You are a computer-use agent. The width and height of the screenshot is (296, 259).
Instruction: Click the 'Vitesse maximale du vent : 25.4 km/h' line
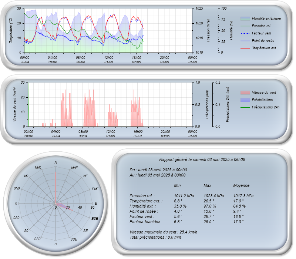[x=163, y=232]
